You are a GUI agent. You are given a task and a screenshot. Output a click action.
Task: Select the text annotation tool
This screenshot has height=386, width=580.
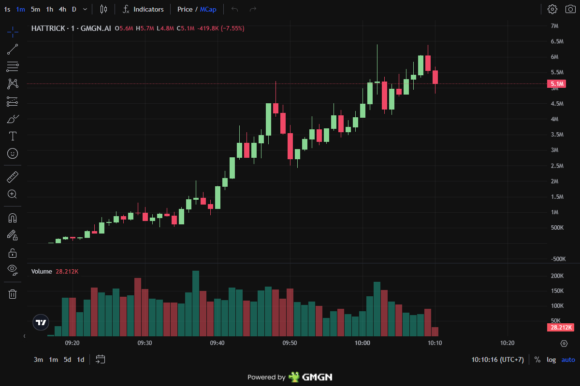tap(13, 136)
